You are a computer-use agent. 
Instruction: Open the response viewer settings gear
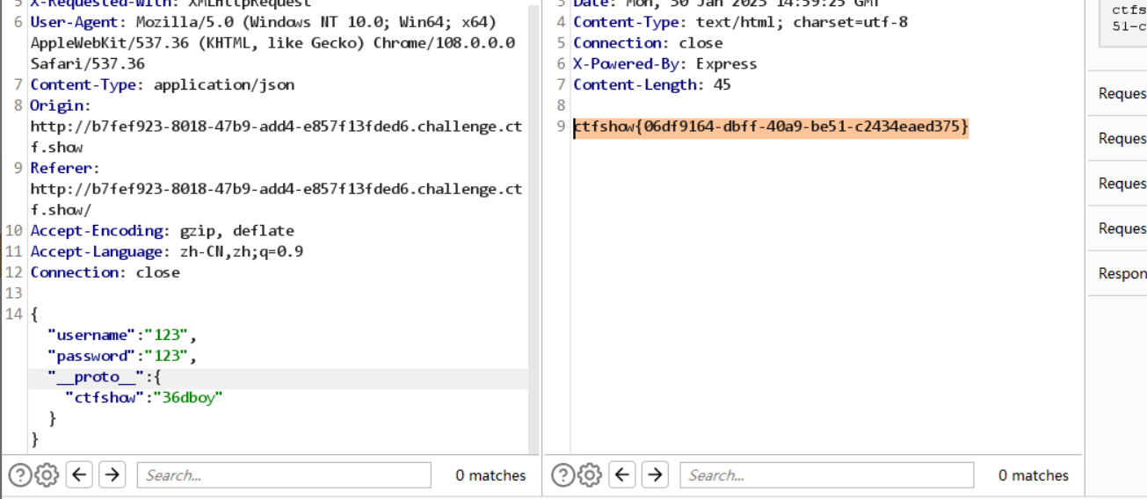[x=590, y=475]
